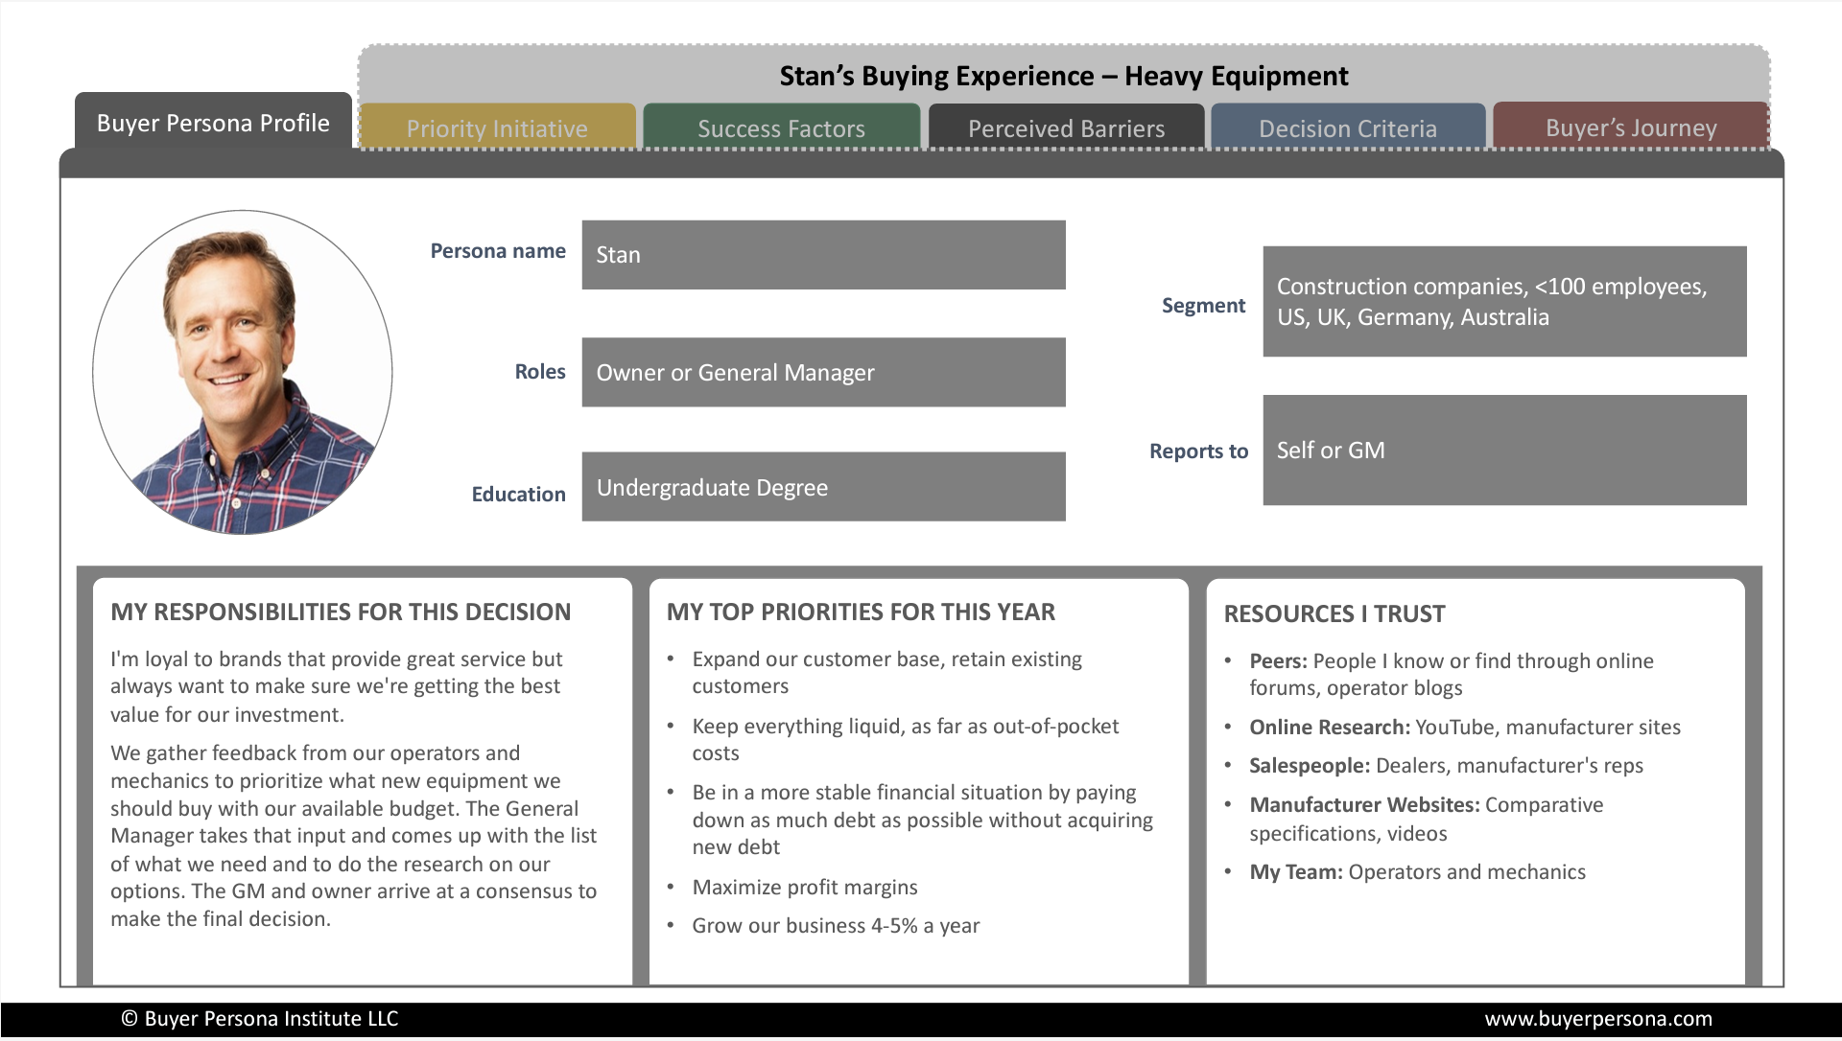
Task: Click the Education field showing Undergraduate Degree
Action: [823, 486]
